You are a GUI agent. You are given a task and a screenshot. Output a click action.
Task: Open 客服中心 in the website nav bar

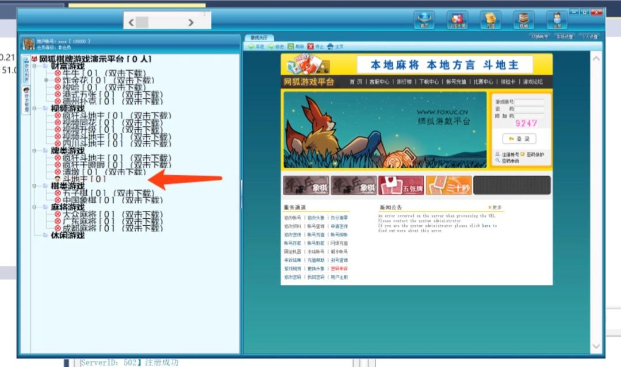pyautogui.click(x=379, y=82)
